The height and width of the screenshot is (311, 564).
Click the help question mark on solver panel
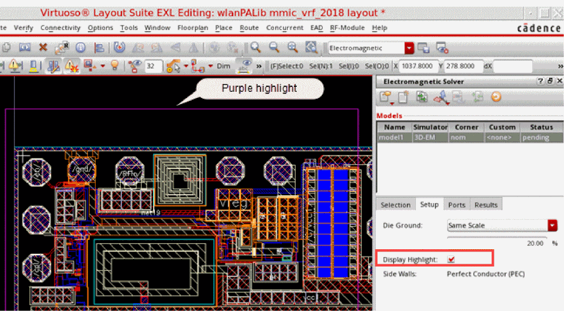pyautogui.click(x=540, y=81)
